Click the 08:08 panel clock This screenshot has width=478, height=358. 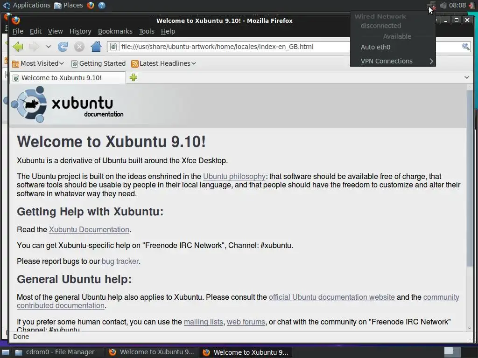(457, 5)
